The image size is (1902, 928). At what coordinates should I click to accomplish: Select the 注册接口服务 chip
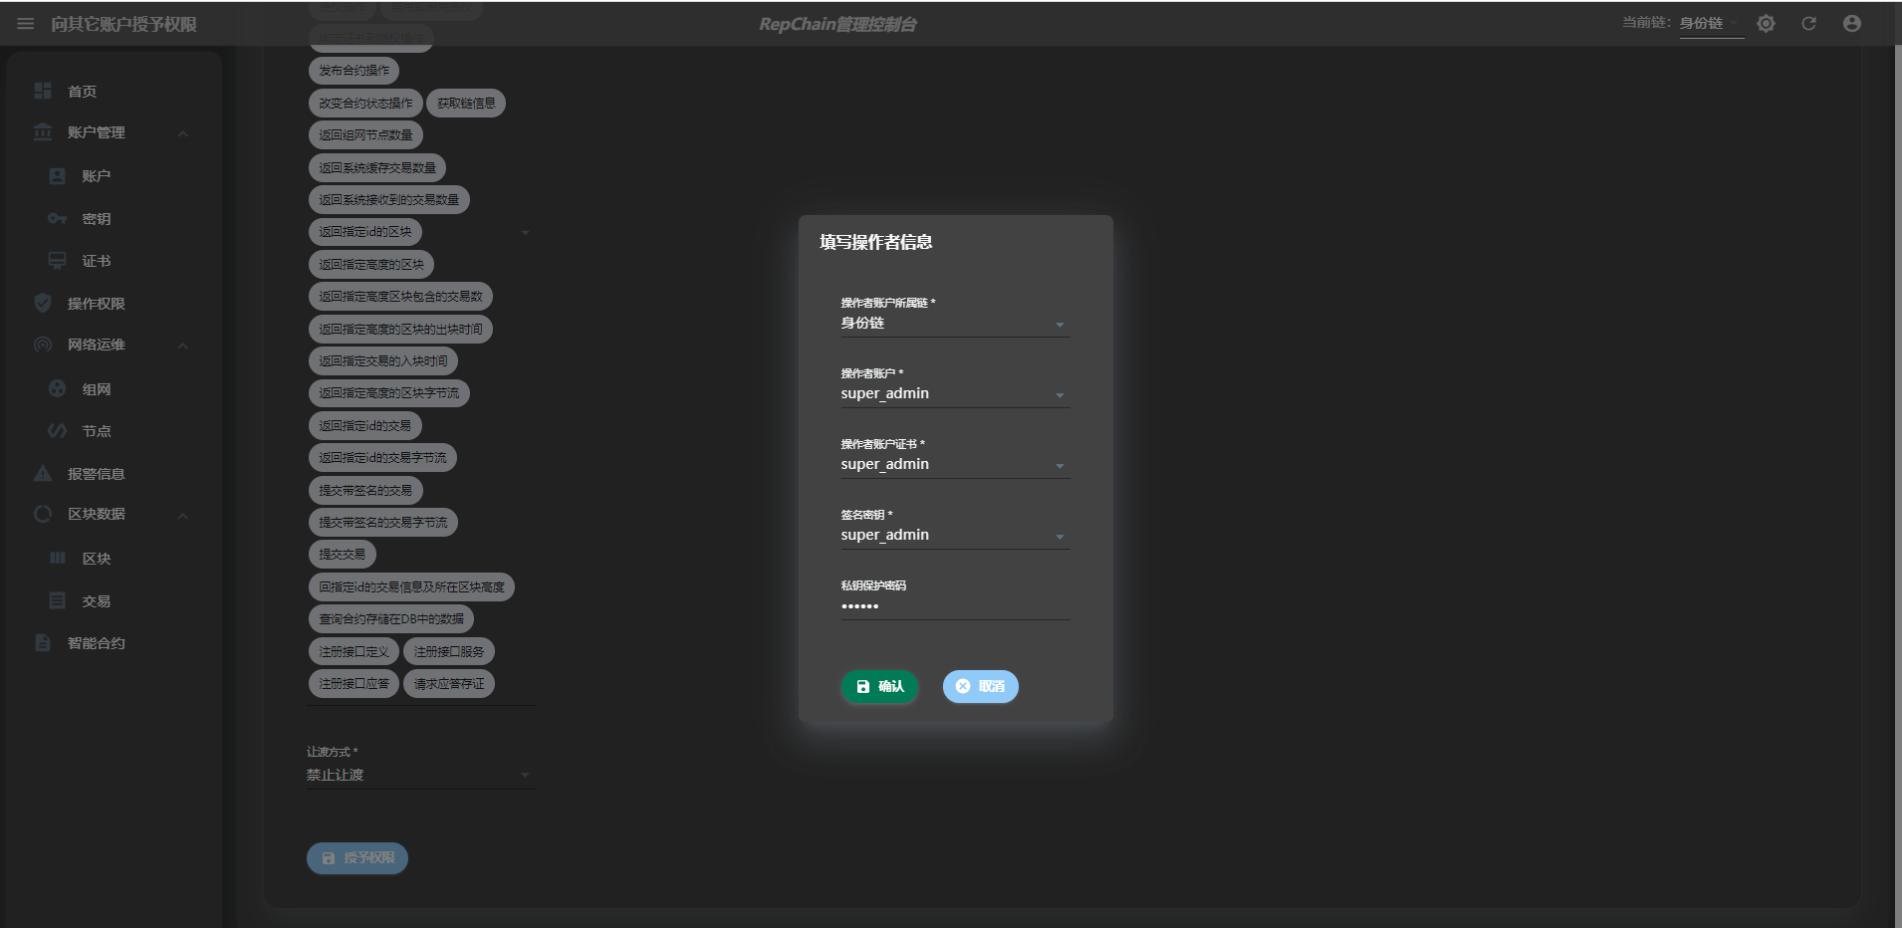[x=449, y=651]
